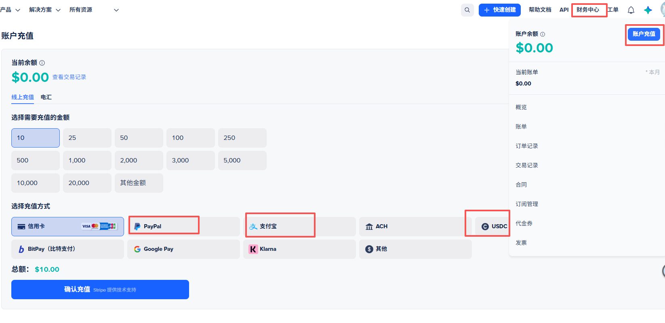Click info icon beside 当前余额
Screen dimensions: 665x323
click(x=42, y=63)
